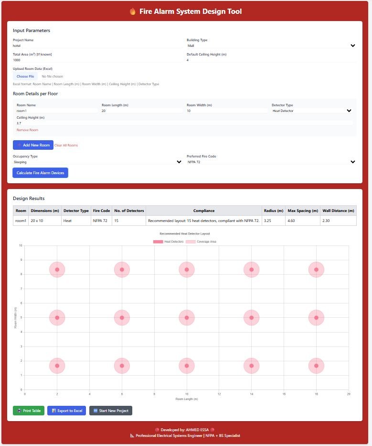This screenshot has width=372, height=446.
Task: Expand the Preferred Fire Code dropdown
Action: (x=271, y=162)
